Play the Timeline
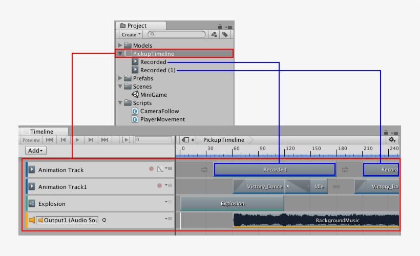Image resolution: width=420 pixels, height=256 pixels. (x=77, y=140)
